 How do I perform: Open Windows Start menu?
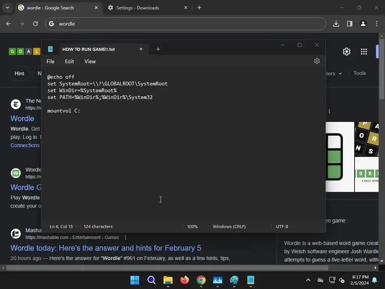pyautogui.click(x=135, y=280)
